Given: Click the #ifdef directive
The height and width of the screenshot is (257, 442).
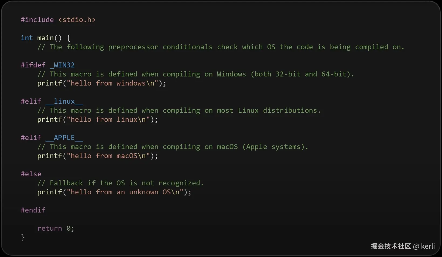Looking at the screenshot, I should (33, 65).
